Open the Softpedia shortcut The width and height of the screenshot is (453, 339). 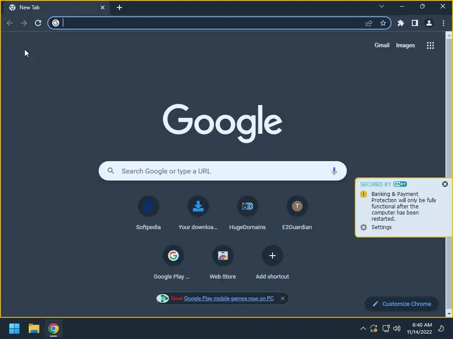[149, 213]
